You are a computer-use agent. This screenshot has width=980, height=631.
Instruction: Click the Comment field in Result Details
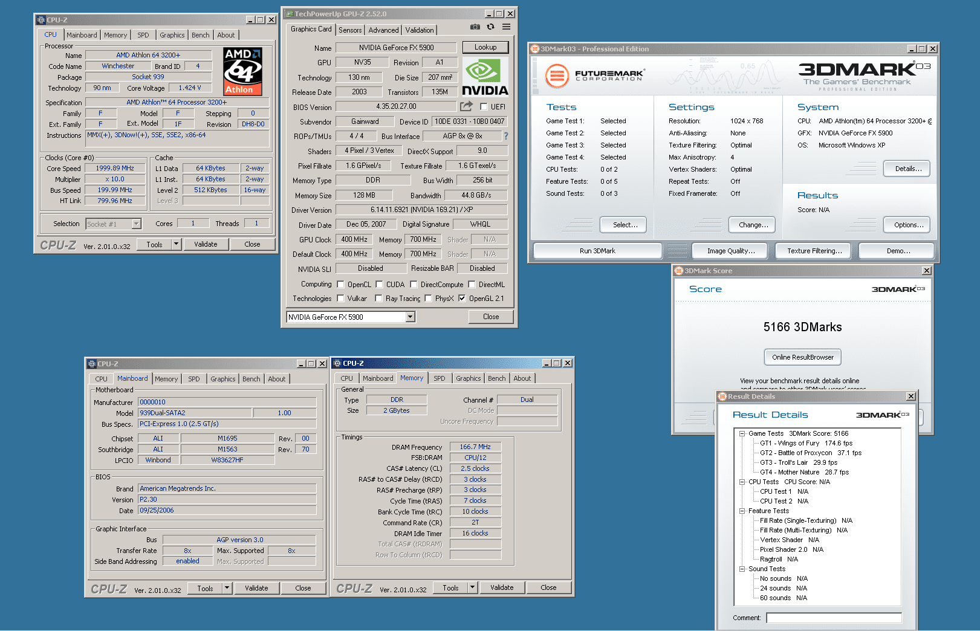point(834,618)
